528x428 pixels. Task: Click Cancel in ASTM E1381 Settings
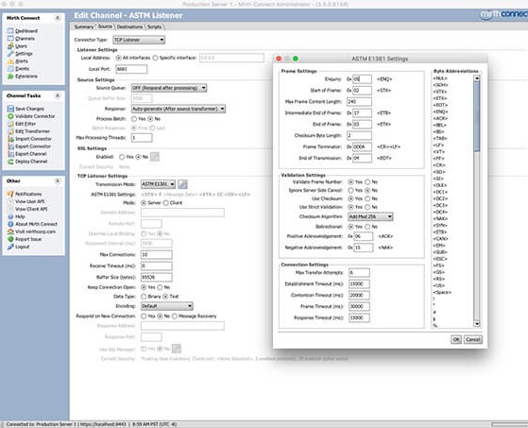click(473, 339)
